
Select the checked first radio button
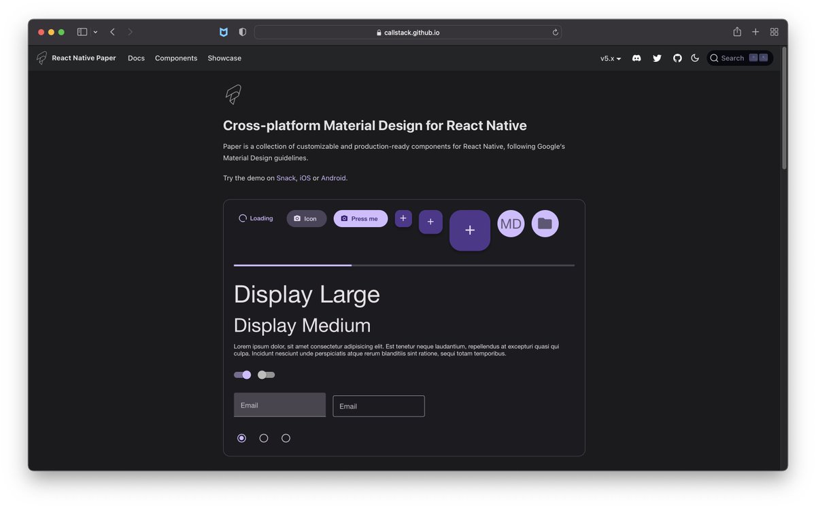tap(241, 438)
